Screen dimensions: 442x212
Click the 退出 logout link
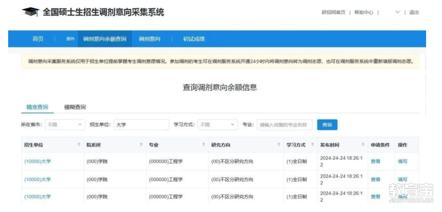414,13
